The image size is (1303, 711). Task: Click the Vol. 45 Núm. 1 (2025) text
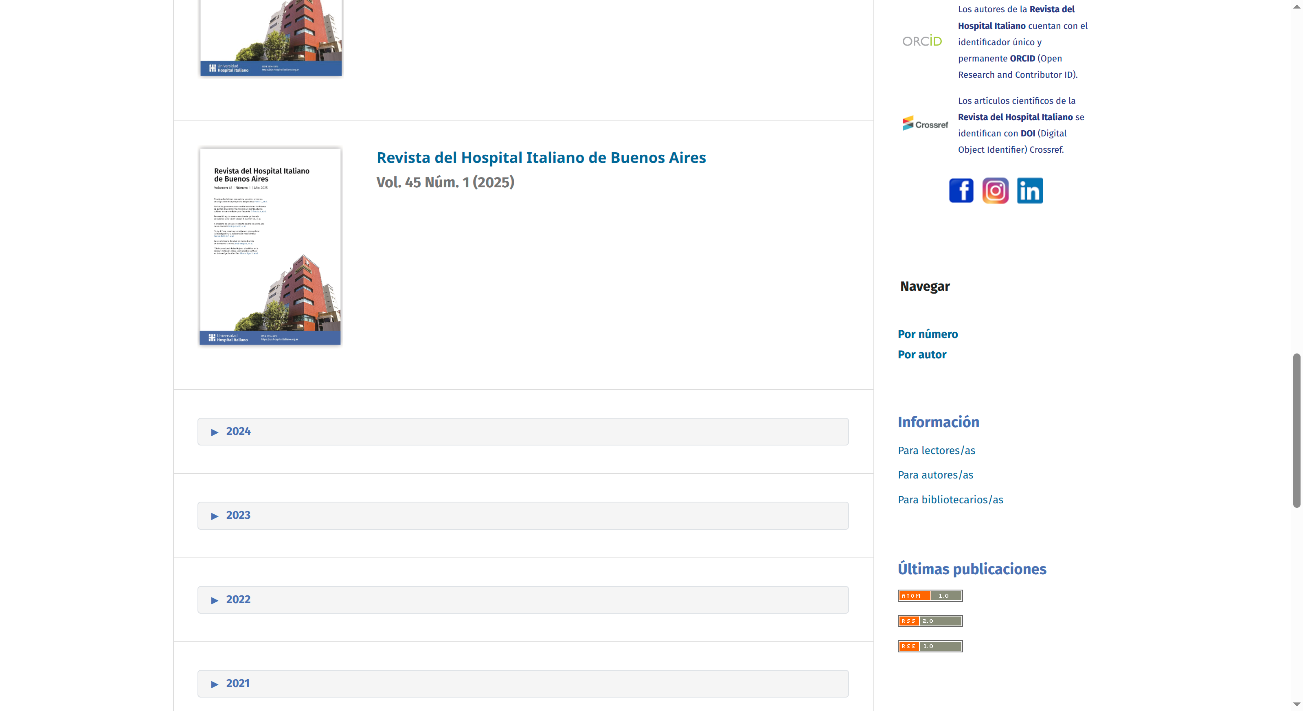click(445, 182)
